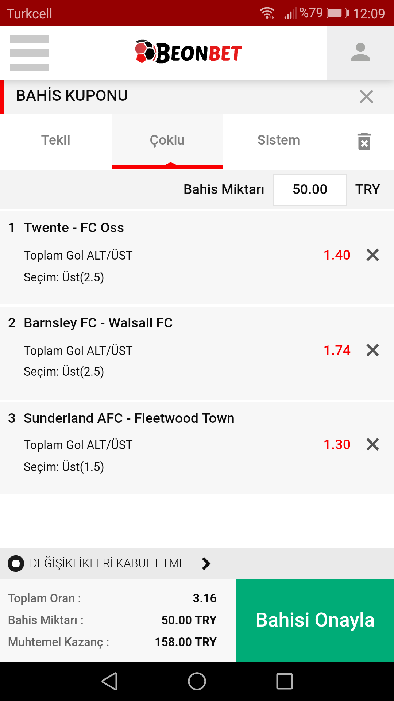394x701 pixels.
Task: Delete all bets with trash icon
Action: tap(364, 141)
